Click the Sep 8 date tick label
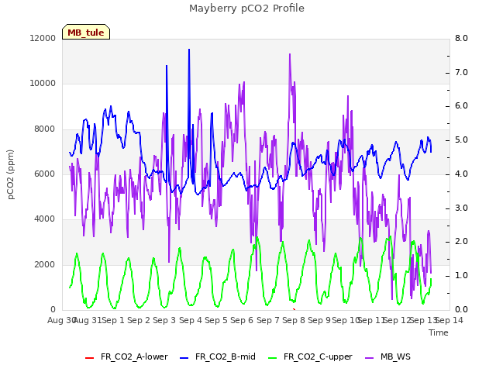 tap(294, 320)
